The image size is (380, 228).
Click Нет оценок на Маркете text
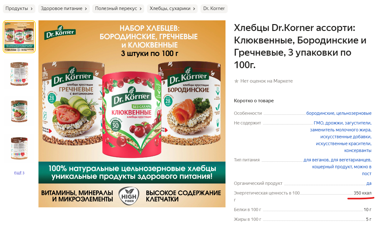coord(266,81)
